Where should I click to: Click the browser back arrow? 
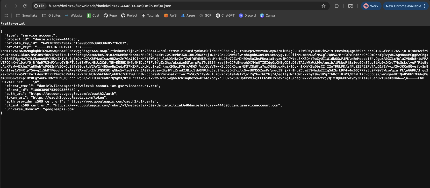pos(6,6)
